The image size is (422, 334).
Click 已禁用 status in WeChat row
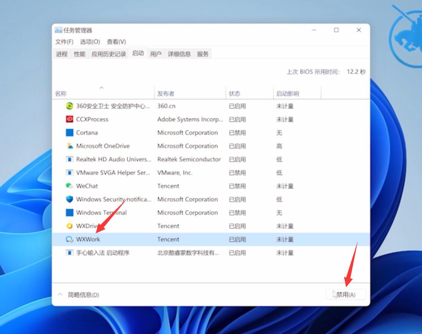pyautogui.click(x=237, y=186)
